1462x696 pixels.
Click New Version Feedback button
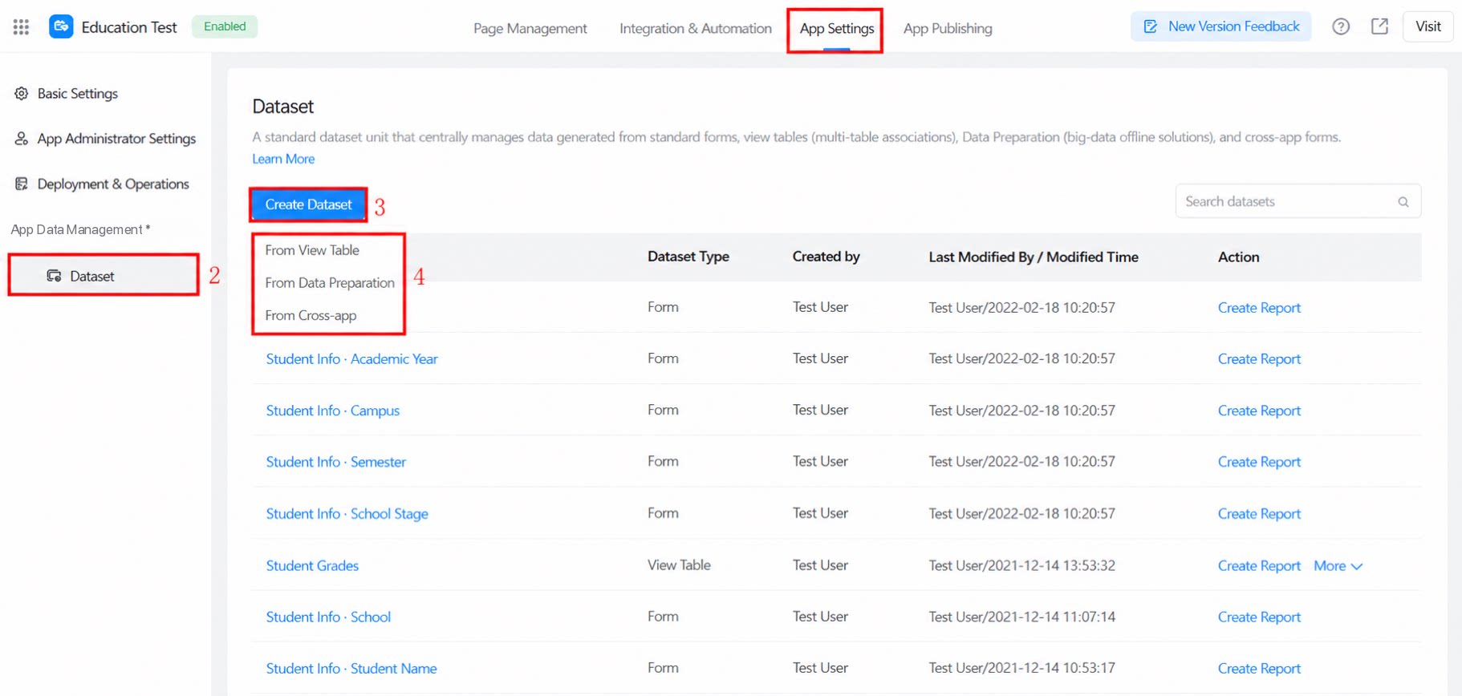1221,26
